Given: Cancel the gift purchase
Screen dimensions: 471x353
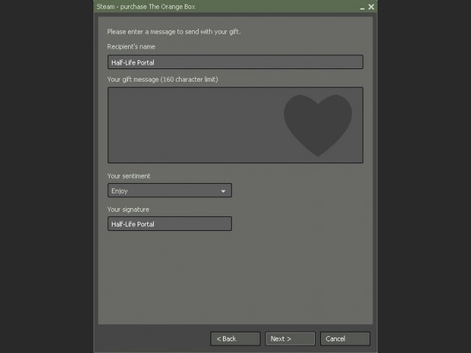Looking at the screenshot, I should click(x=345, y=338).
